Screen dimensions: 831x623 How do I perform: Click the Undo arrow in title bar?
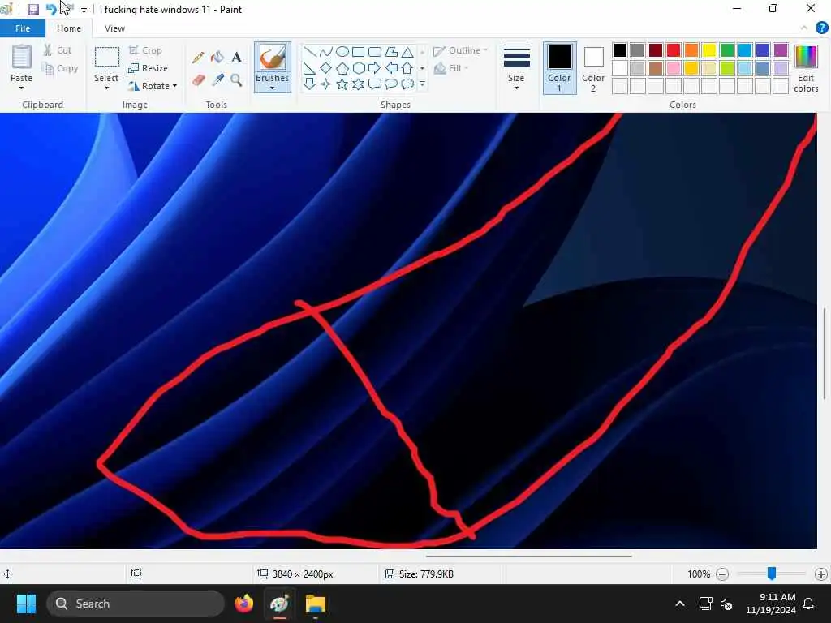[51, 10]
